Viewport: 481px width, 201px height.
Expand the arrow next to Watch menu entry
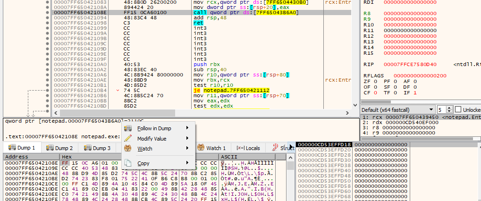pyautogui.click(x=187, y=149)
